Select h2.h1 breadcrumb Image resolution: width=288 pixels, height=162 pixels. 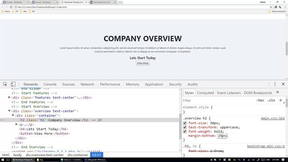(x=97, y=155)
